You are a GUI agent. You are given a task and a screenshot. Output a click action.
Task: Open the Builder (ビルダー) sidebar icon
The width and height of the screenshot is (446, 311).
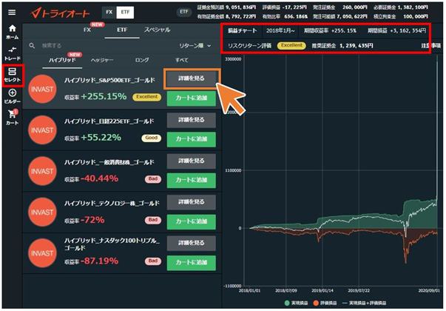pyautogui.click(x=12, y=96)
